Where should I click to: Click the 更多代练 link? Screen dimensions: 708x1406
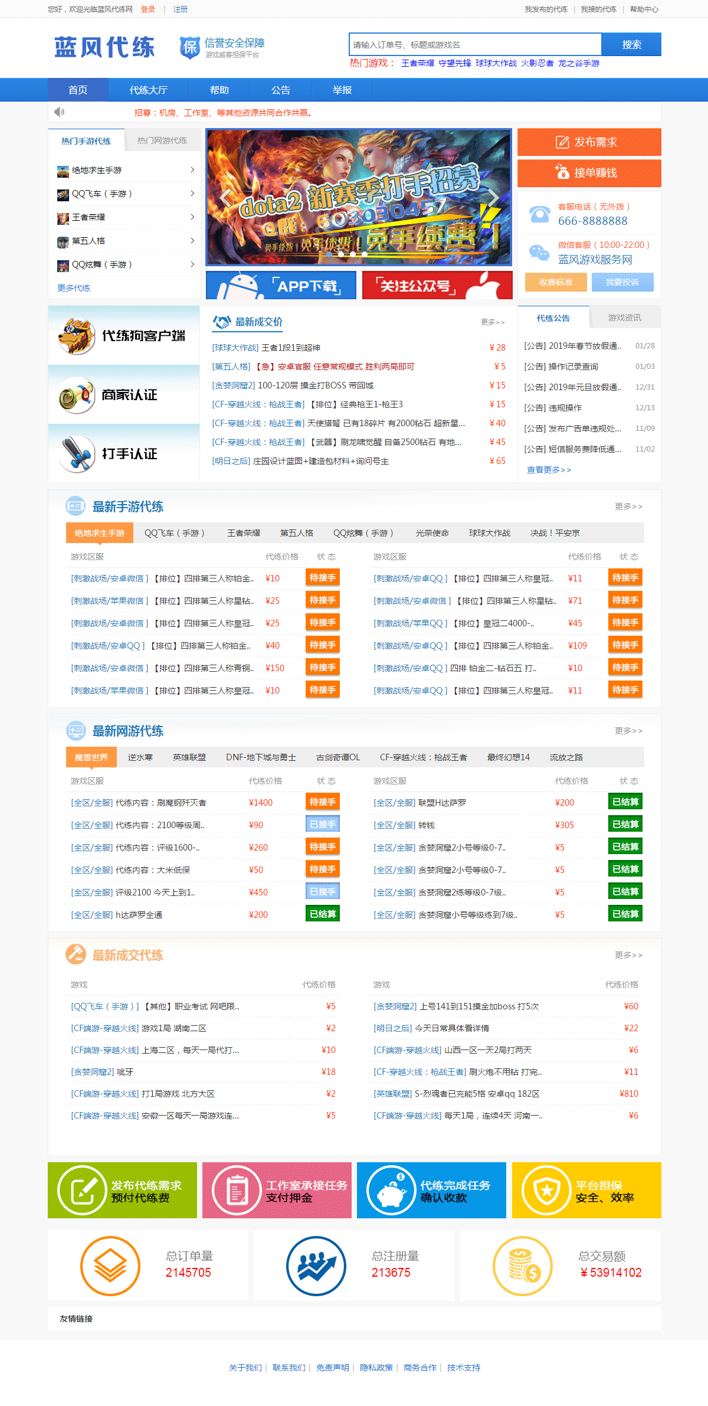pyautogui.click(x=74, y=288)
